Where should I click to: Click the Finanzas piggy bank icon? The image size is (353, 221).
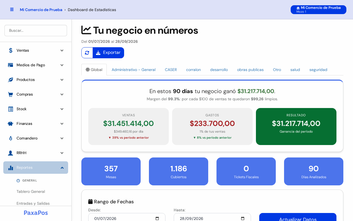(10, 124)
